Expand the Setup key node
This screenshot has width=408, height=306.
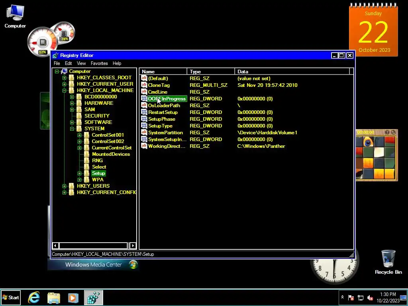point(79,173)
